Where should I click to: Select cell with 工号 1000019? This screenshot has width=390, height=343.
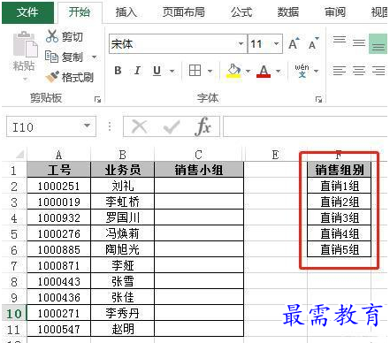coord(58,202)
